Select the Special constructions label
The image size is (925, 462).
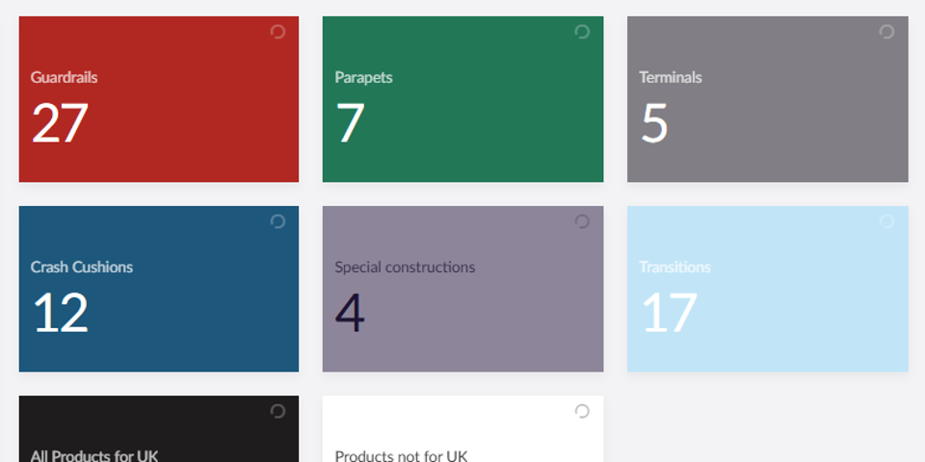pos(405,267)
